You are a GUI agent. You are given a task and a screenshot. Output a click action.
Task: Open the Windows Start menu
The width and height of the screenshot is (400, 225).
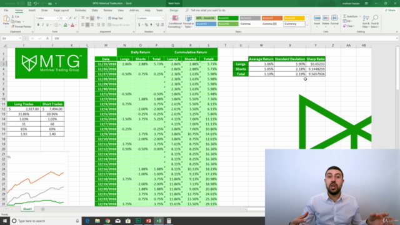tap(5, 221)
